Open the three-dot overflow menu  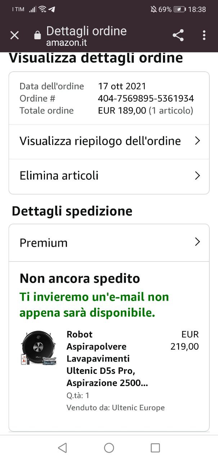point(204,35)
